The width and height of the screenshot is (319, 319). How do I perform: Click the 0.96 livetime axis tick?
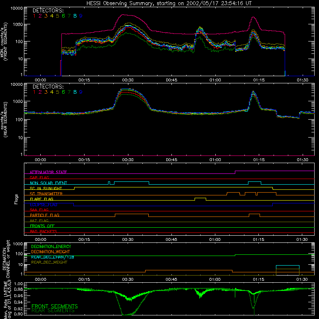pos(19,295)
